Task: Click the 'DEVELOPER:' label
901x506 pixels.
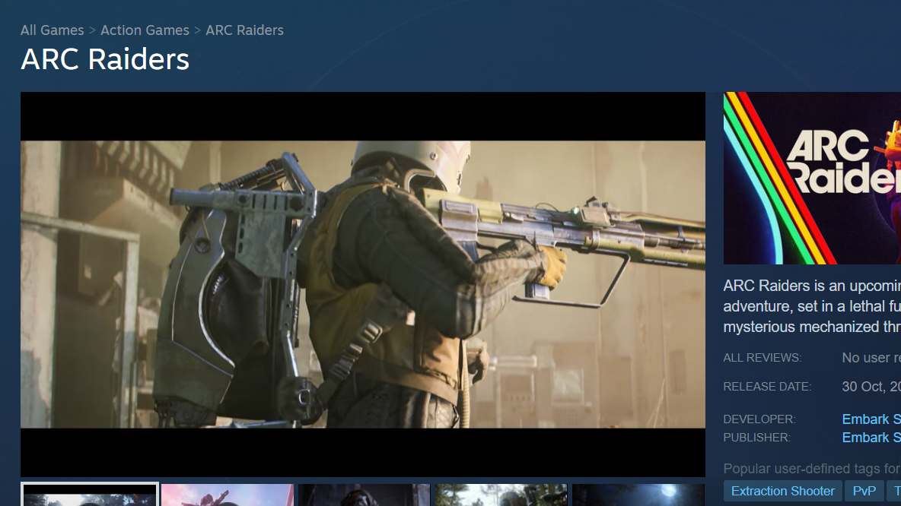Action: coord(759,419)
